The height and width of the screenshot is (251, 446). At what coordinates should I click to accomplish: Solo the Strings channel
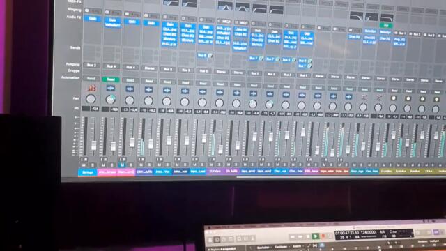(93, 165)
